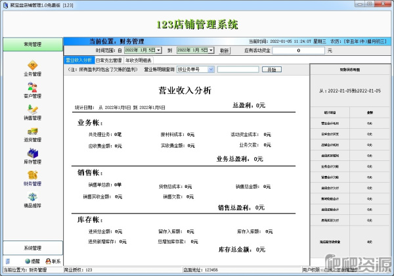Click 销售单总数：0单
The height and width of the screenshot is (276, 394).
tap(105, 185)
